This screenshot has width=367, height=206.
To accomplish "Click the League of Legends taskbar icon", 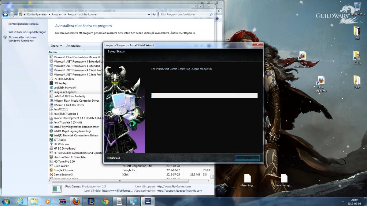I will (x=91, y=201).
